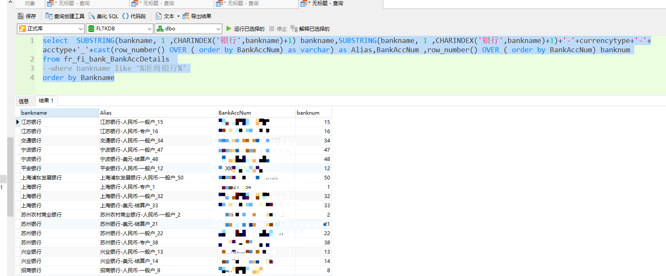The image size is (666, 276).
Task: Open the 文本 dropdown arrow
Action: (178, 16)
